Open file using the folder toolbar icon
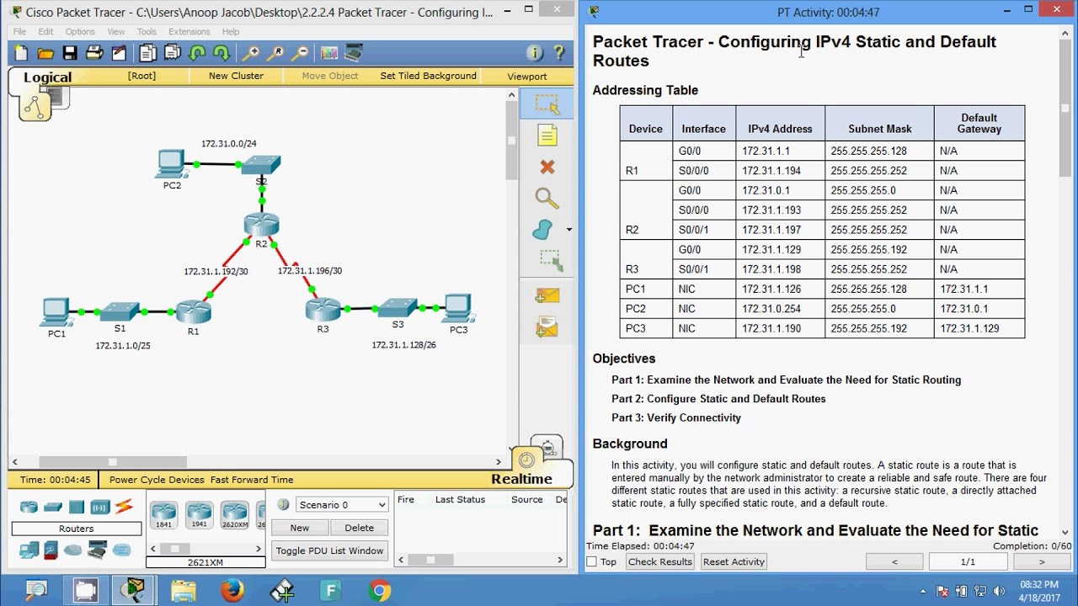This screenshot has width=1078, height=606. (x=45, y=53)
